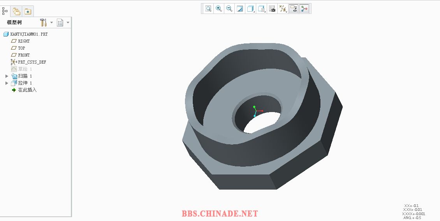Click the Zoom In magnifier icon
This screenshot has height=221, width=440.
218,9
